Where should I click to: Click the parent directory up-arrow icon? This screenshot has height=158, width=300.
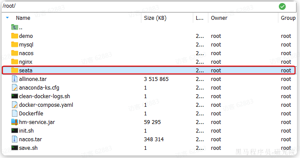click(15, 27)
